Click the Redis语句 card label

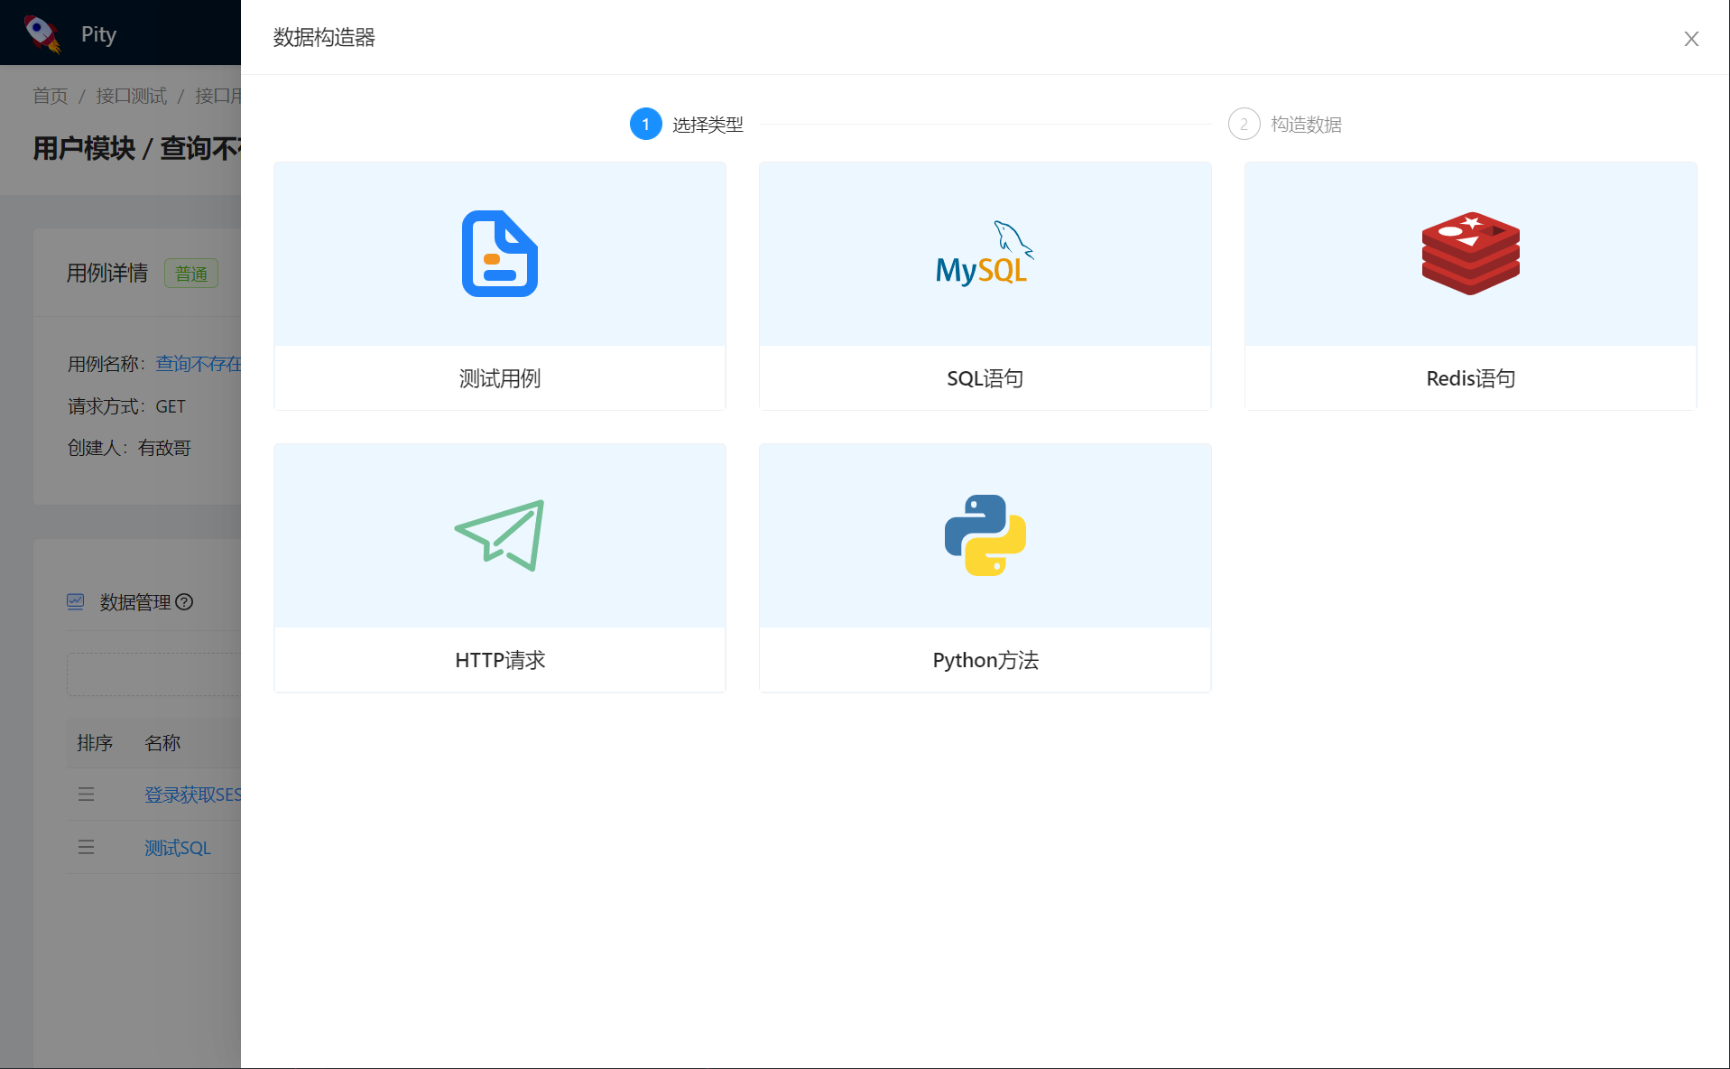tap(1470, 378)
